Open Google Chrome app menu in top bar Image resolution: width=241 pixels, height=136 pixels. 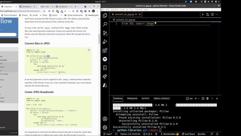[6, 2]
